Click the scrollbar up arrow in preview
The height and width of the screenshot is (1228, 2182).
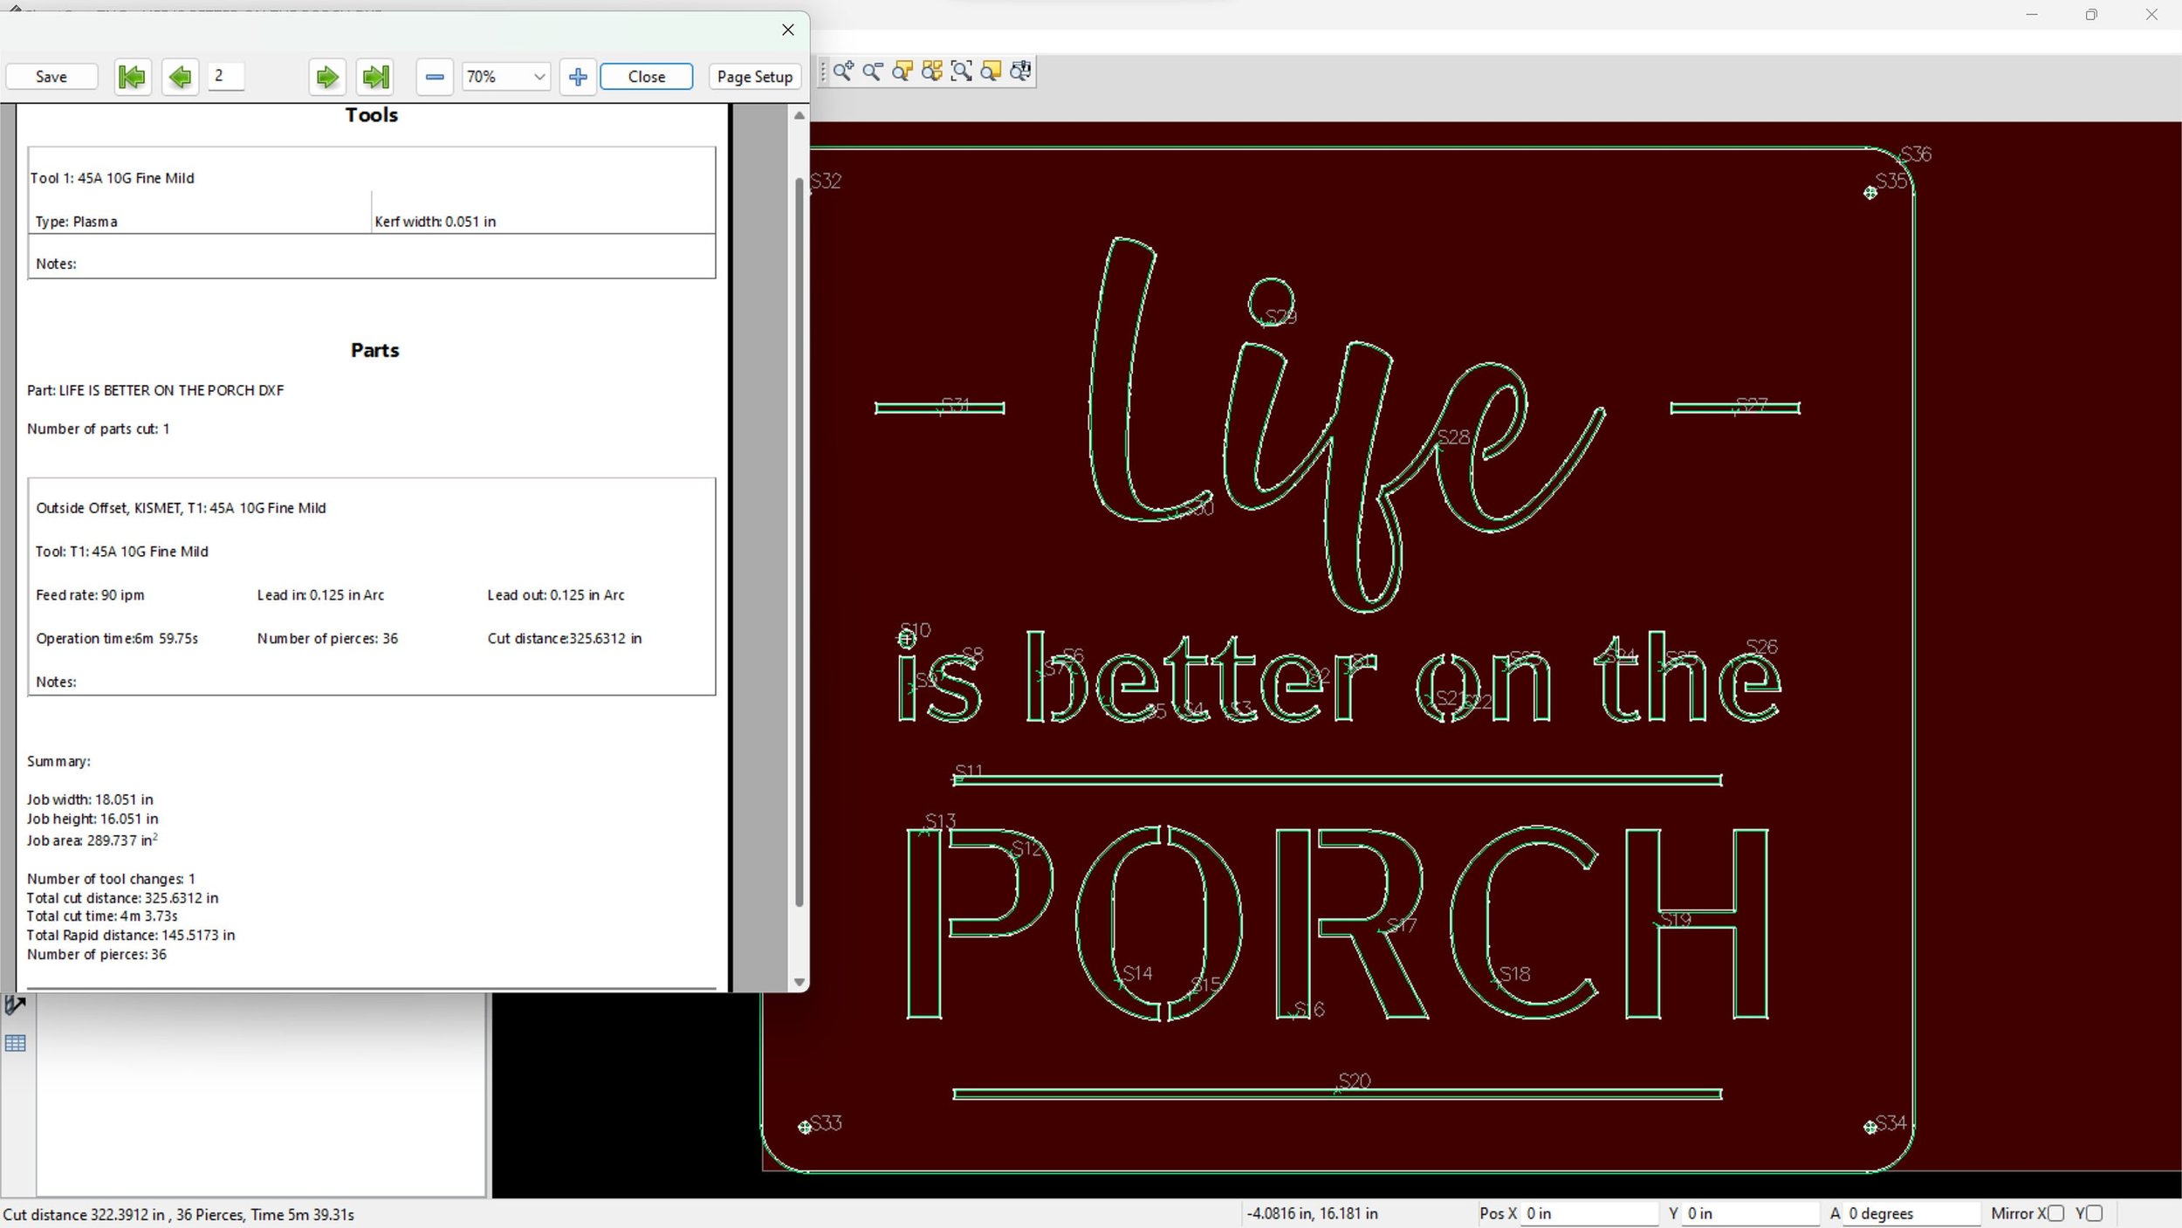pyautogui.click(x=799, y=115)
